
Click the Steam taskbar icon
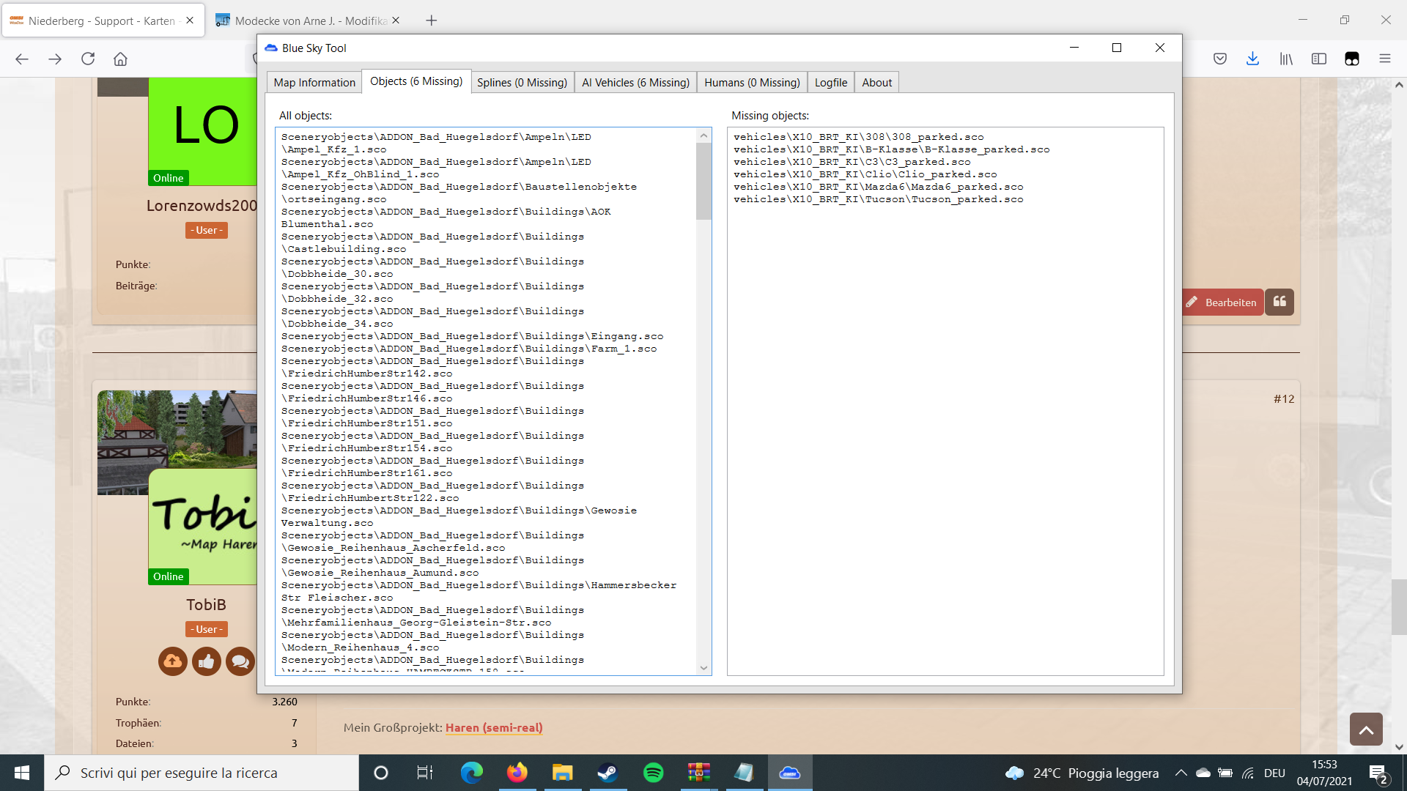click(x=608, y=773)
